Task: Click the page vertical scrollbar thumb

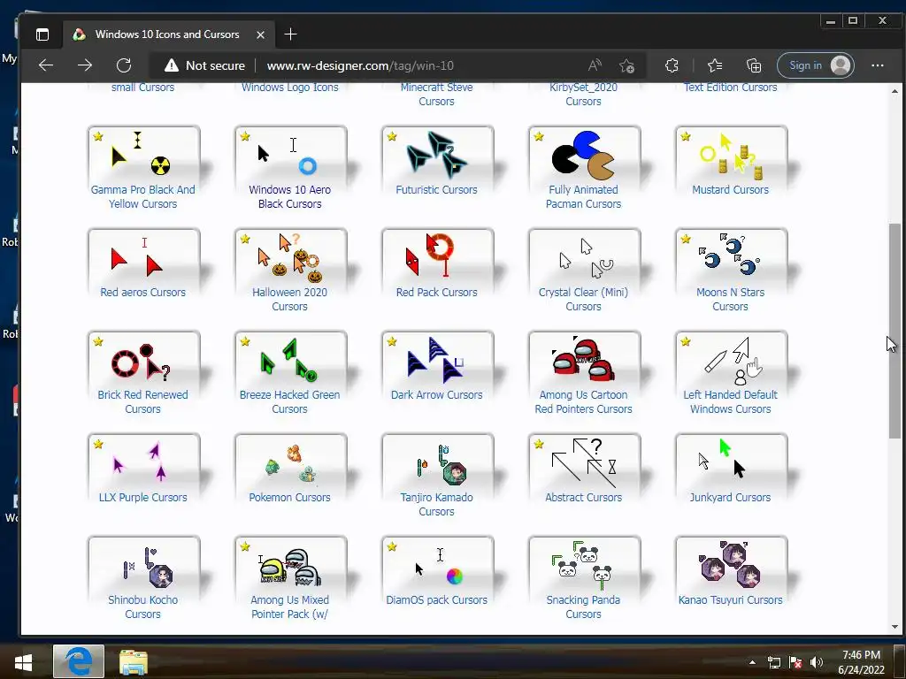Action: pyautogui.click(x=894, y=331)
